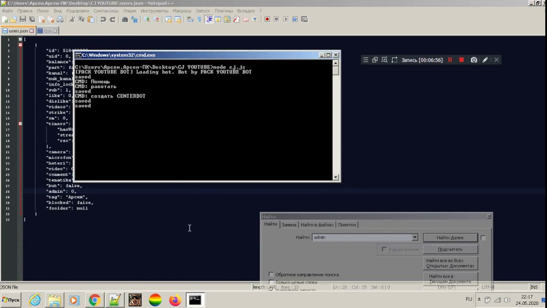Image resolution: width=547 pixels, height=308 pixels.
Task: Open Internet Explorer from the taskbar
Action: point(35,300)
